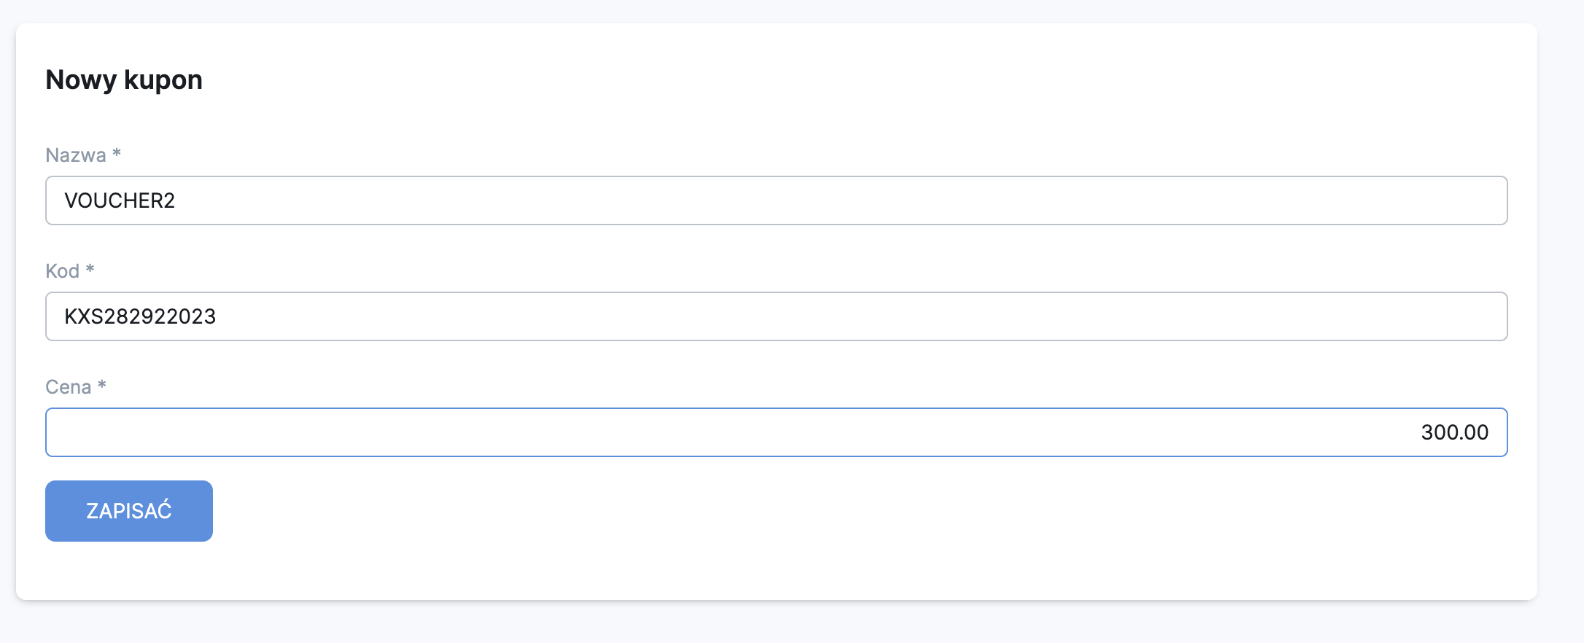Click the "Cena" field label

[x=69, y=387]
